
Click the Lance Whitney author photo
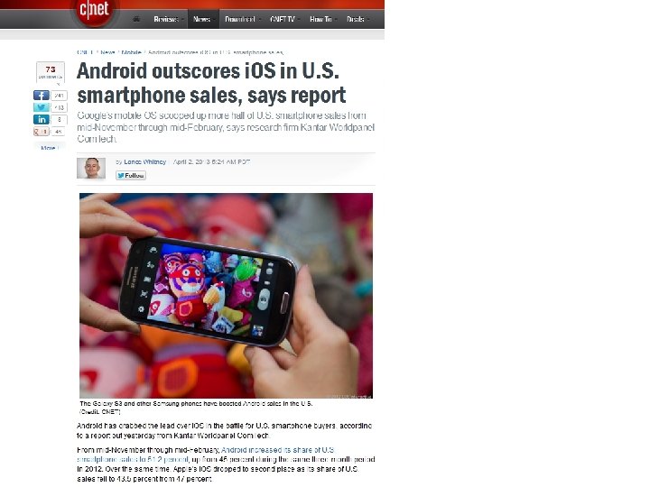pos(91,168)
